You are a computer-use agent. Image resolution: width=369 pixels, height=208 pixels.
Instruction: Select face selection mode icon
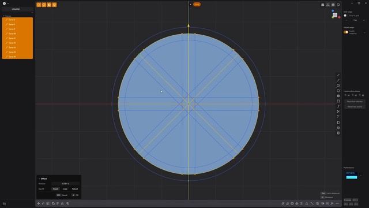pyautogui.click(x=49, y=5)
